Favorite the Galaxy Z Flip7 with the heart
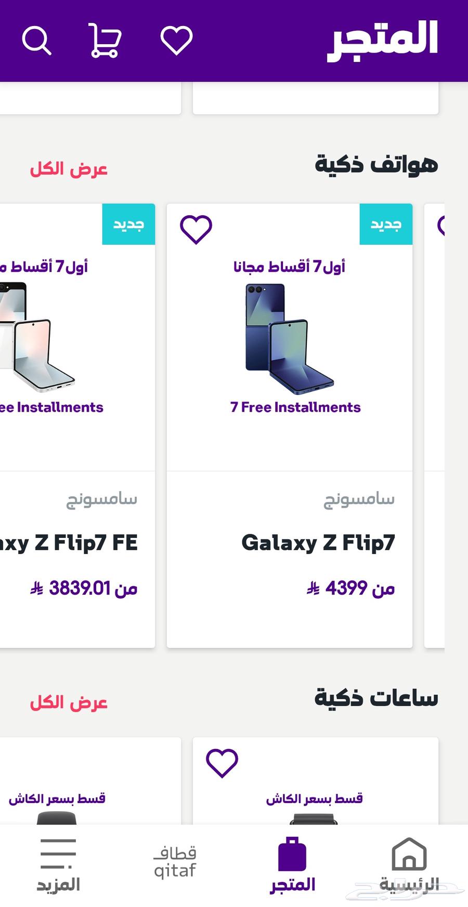 [196, 228]
